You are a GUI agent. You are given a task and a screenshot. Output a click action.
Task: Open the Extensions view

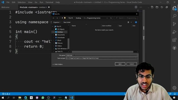pos(174,40)
